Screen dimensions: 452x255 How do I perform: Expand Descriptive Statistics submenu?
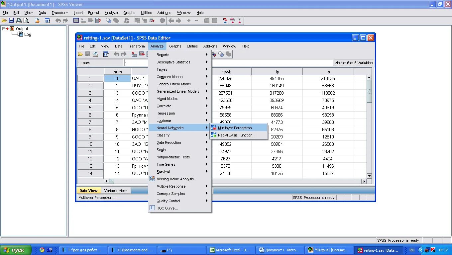tap(180, 62)
